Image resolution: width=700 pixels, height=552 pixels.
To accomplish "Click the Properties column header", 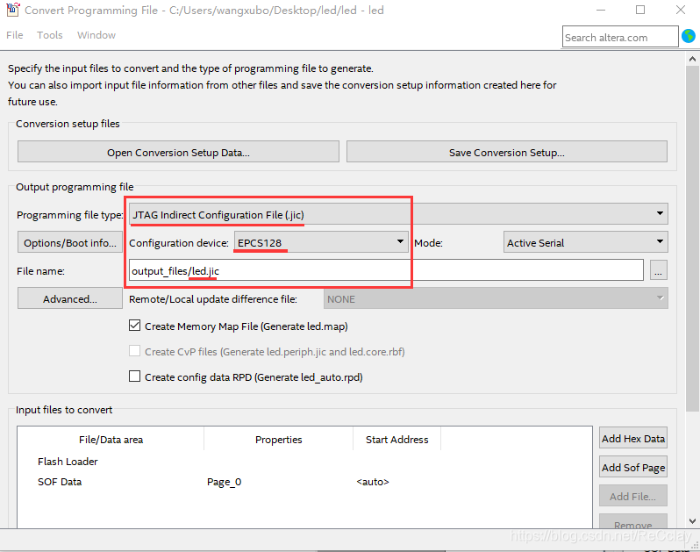I will (x=278, y=439).
